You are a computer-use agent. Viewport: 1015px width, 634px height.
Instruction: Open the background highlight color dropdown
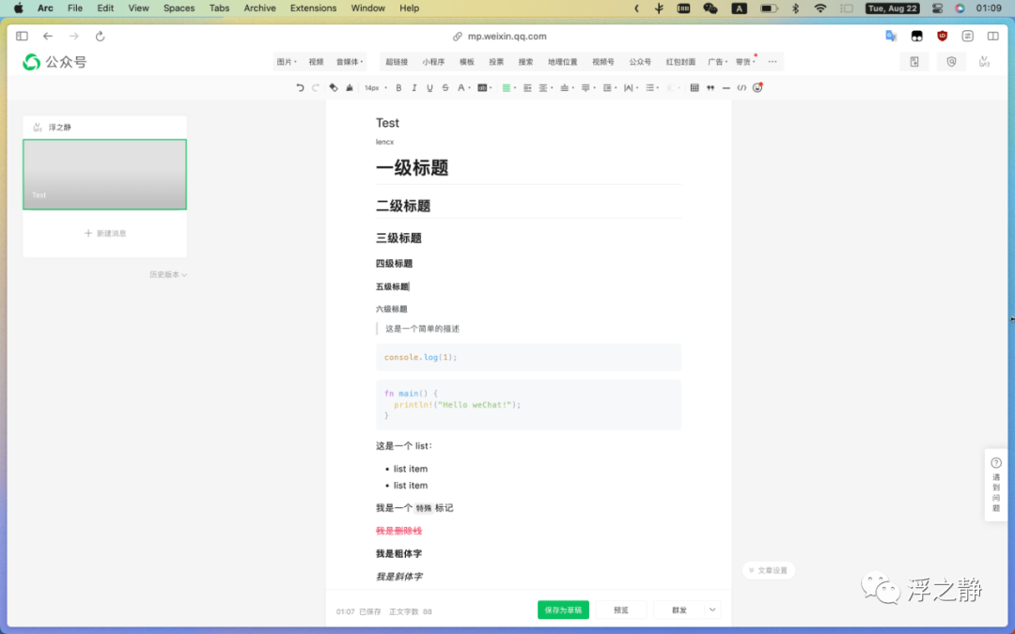point(484,88)
